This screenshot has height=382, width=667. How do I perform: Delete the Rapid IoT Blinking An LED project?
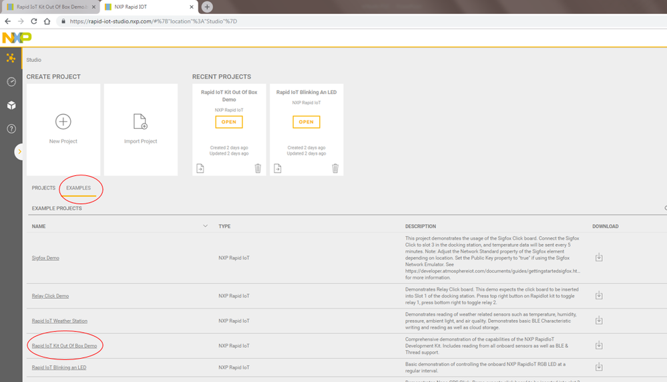335,169
